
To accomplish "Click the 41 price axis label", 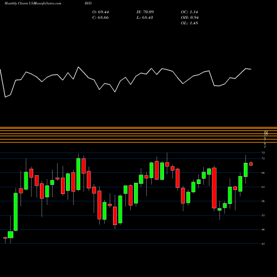I will (x=263, y=244).
